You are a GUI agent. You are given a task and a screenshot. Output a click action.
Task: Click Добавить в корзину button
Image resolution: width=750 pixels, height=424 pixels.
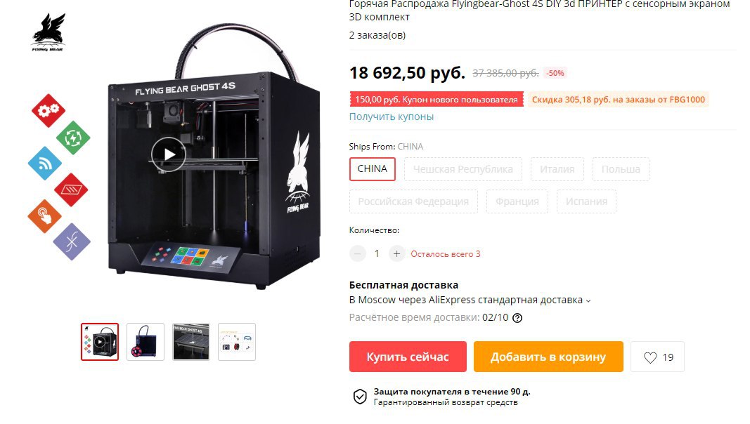pyautogui.click(x=548, y=357)
